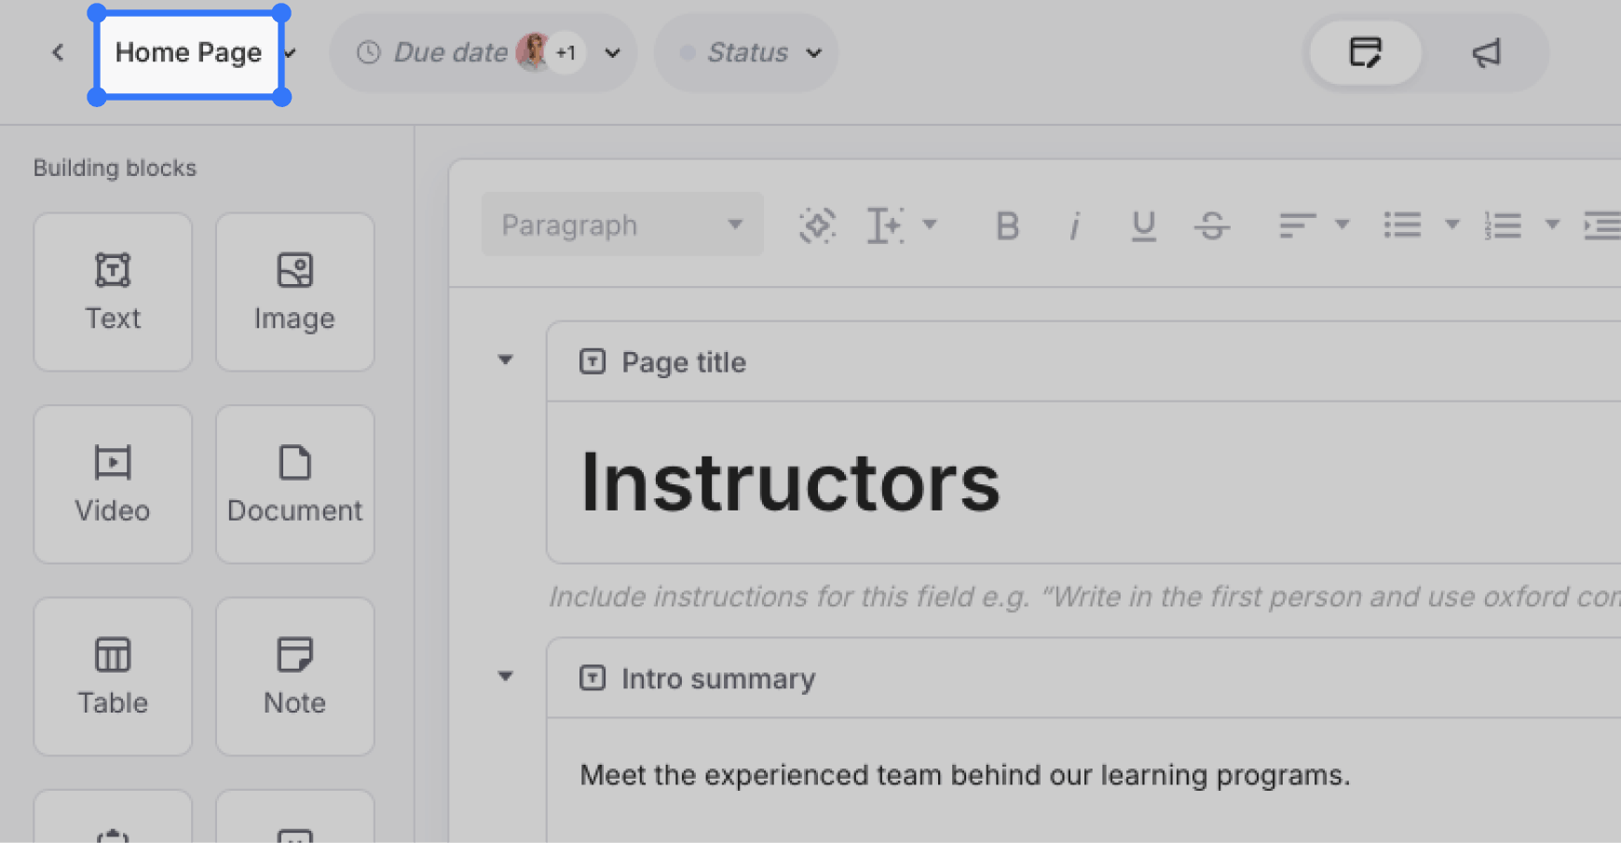Screen dimensions: 1621x843
Task: Collapse the Page title field
Action: (x=505, y=360)
